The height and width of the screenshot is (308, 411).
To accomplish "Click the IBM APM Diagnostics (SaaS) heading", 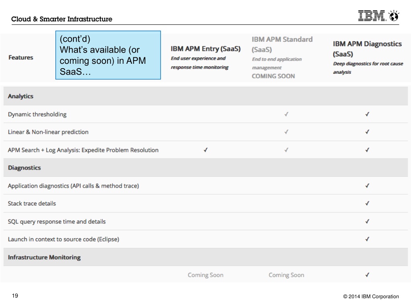I will point(367,49).
